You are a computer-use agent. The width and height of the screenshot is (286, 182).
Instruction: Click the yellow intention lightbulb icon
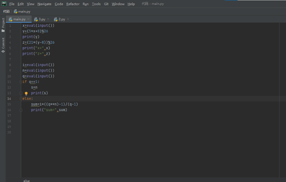(x=26, y=93)
